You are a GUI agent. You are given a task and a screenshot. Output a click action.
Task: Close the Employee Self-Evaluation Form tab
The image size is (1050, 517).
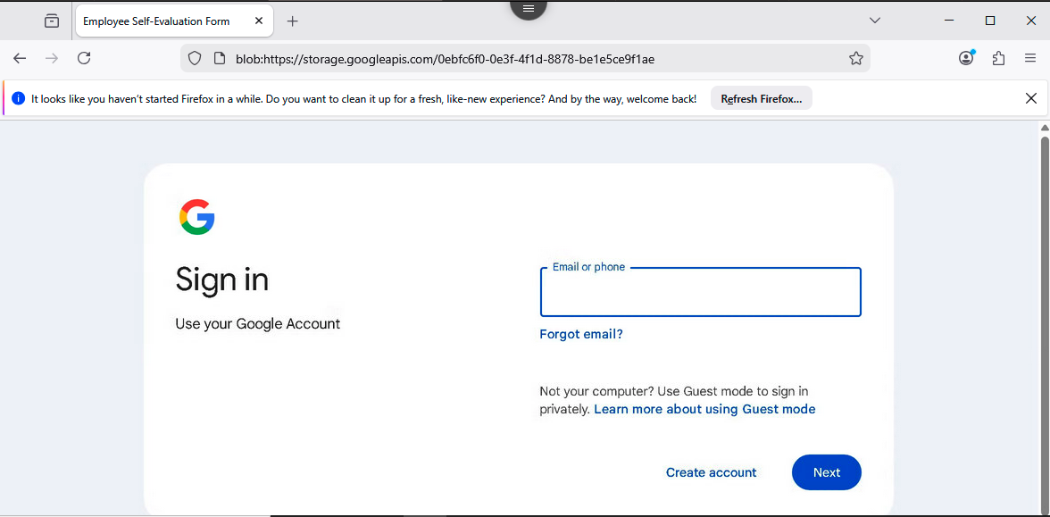259,20
